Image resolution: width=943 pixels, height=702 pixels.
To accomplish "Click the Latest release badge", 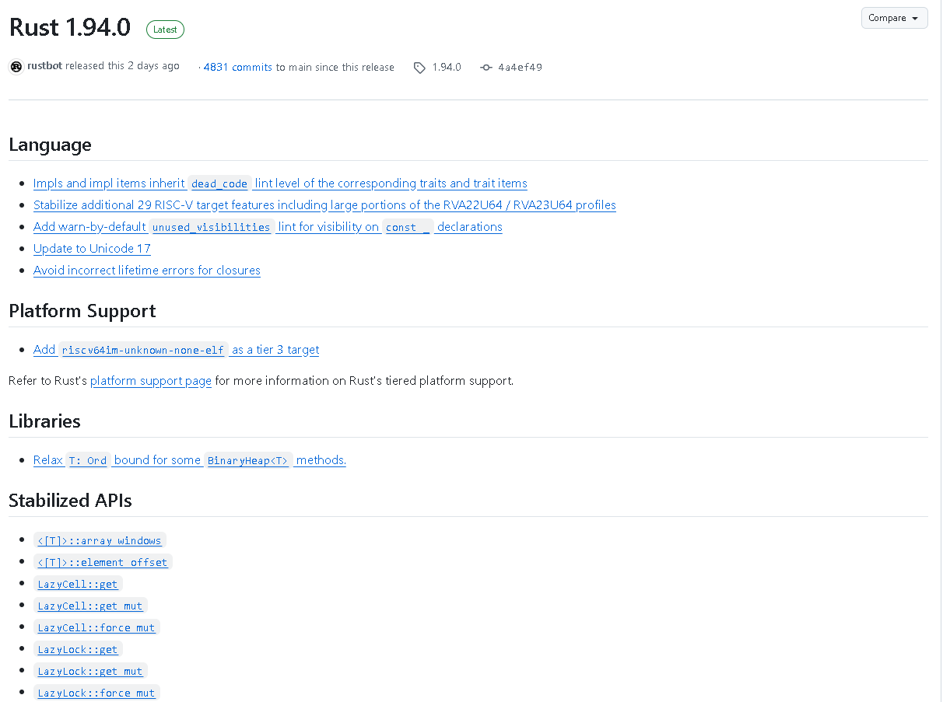I will point(165,30).
